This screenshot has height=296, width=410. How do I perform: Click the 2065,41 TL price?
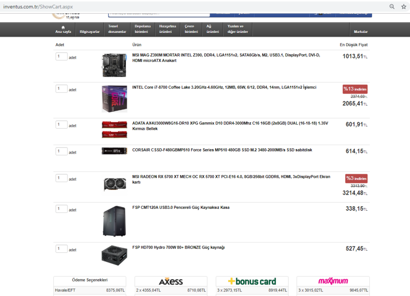click(355, 104)
